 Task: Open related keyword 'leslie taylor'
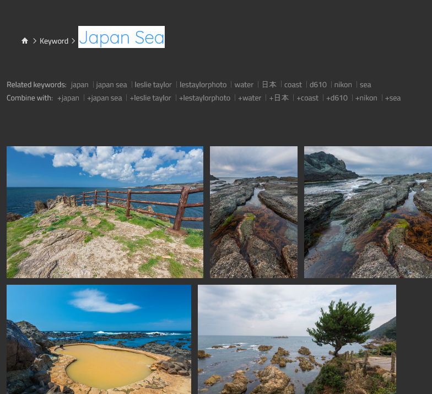tap(153, 85)
